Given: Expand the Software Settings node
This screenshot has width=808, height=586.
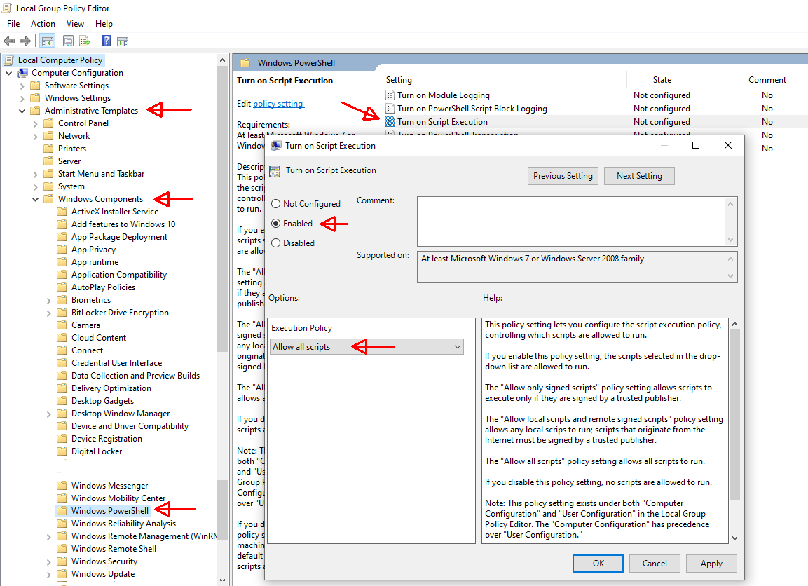Looking at the screenshot, I should (22, 86).
